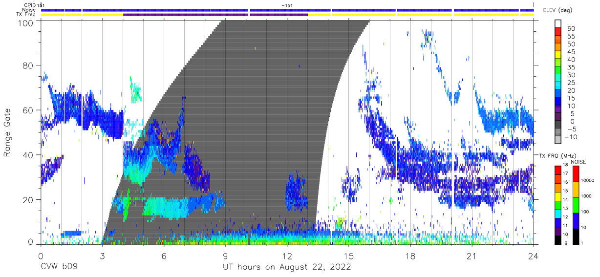Click the '15' tick on UT hours axis
The width and height of the screenshot is (600, 277).
[349, 256]
